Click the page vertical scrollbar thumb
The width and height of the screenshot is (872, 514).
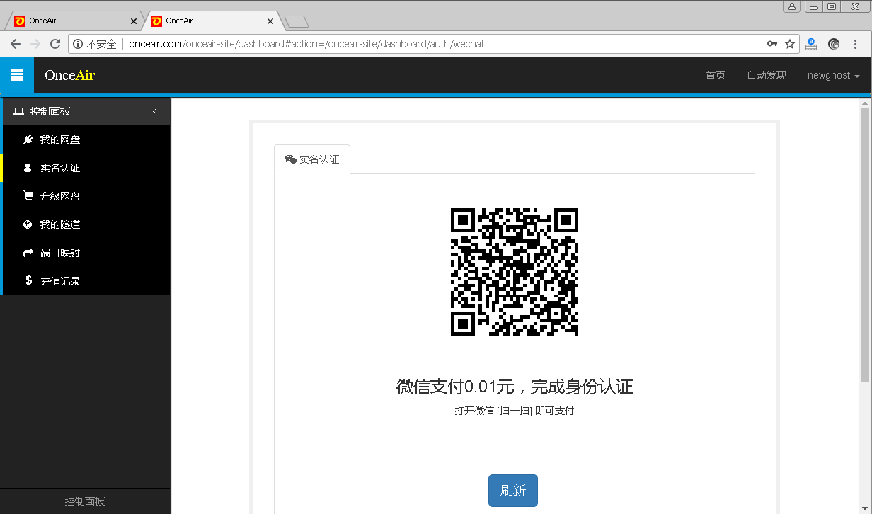point(865,245)
